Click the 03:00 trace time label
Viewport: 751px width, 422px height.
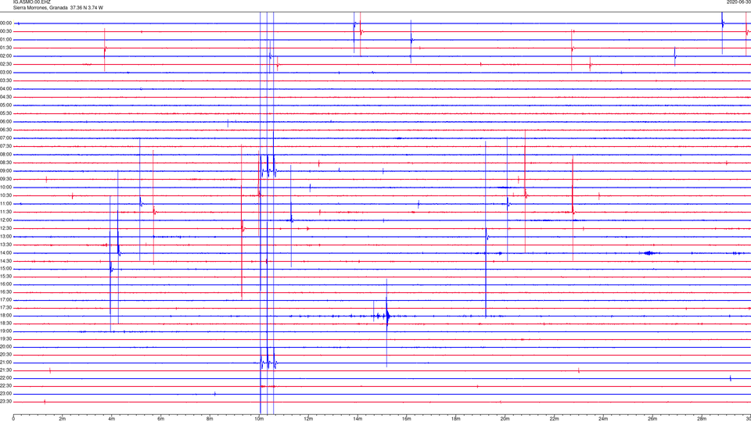coord(5,72)
